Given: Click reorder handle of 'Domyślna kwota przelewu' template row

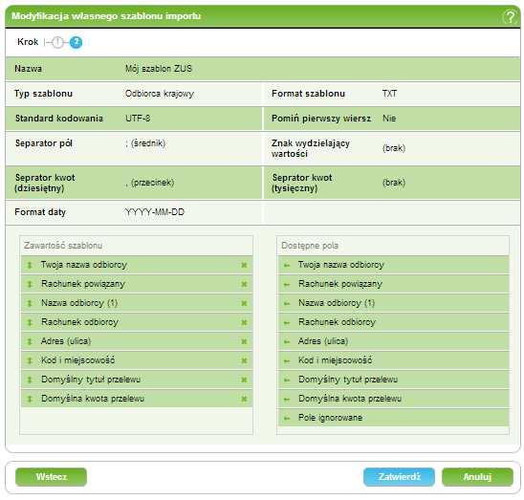Looking at the screenshot, I should point(30,399).
